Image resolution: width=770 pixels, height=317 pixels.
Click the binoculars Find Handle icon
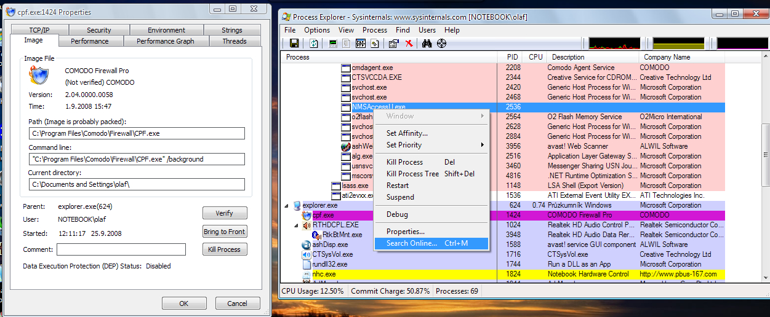[427, 43]
